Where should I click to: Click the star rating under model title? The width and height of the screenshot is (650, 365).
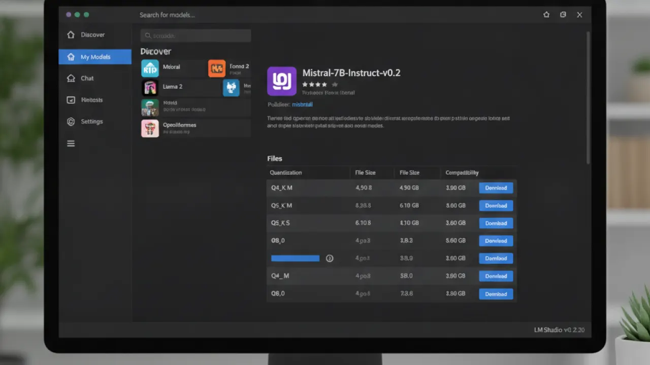(320, 84)
